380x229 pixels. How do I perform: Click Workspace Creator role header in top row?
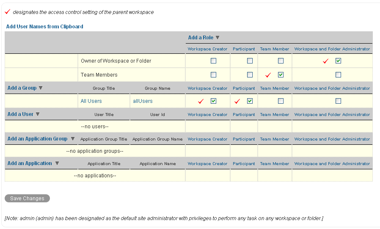pos(207,49)
